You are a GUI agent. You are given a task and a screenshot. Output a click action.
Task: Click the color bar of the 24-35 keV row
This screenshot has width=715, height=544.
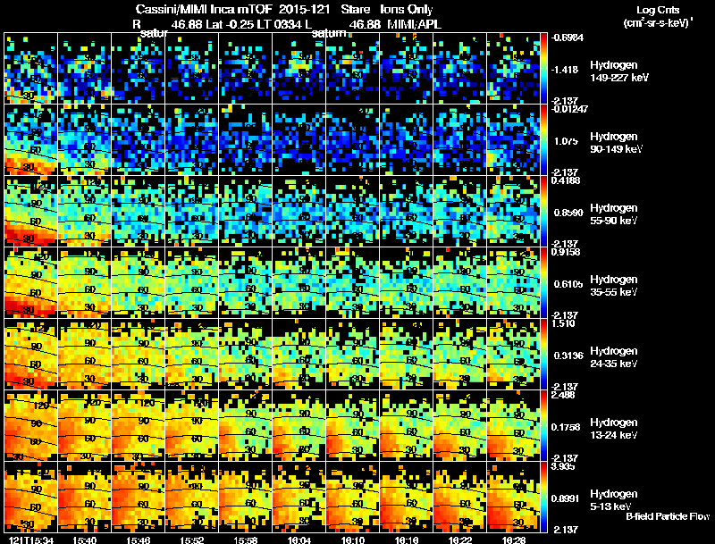coord(543,355)
